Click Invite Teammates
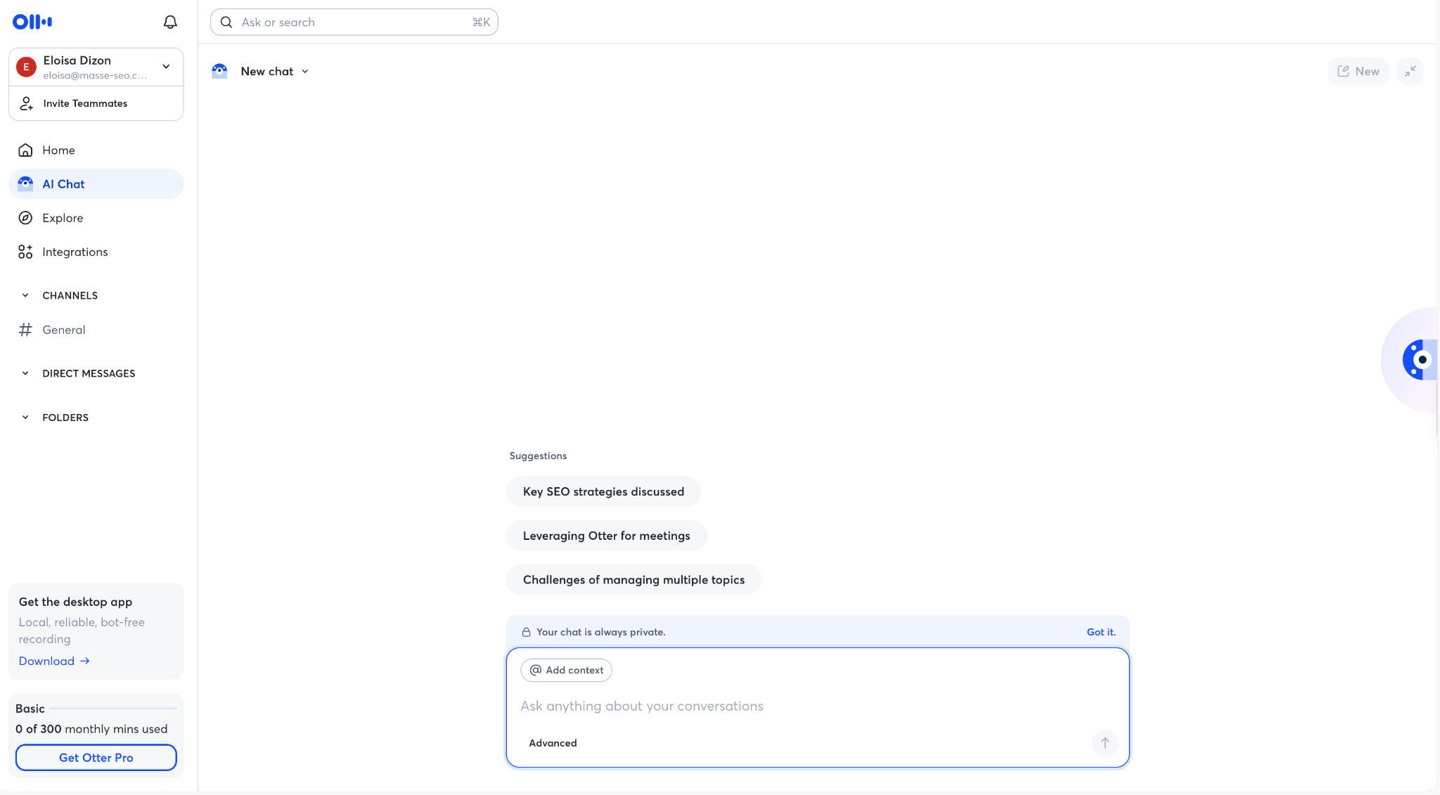1440x795 pixels. coord(96,103)
